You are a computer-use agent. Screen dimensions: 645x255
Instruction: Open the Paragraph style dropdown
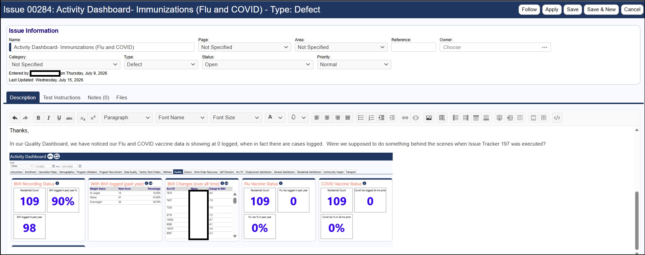coord(127,118)
